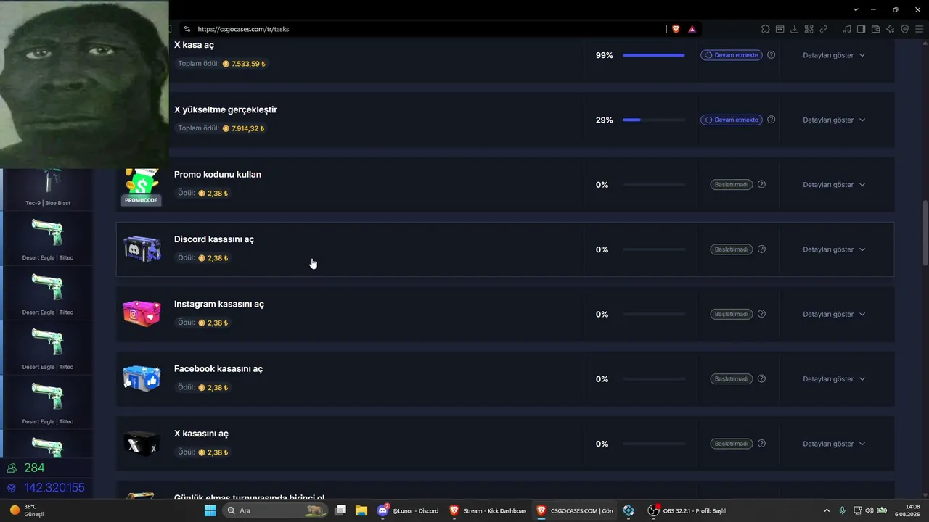This screenshot has height=522, width=929.
Task: Open the downloads arrow icon in toolbar
Action: [795, 29]
